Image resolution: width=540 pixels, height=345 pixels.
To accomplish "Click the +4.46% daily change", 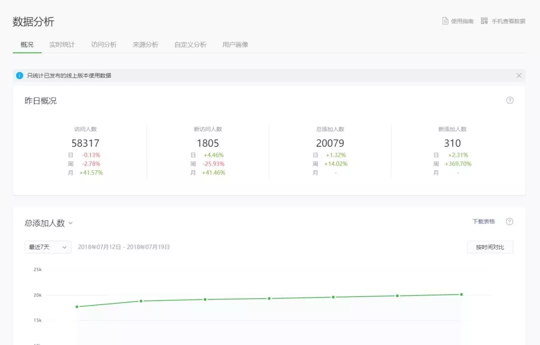I will [213, 155].
